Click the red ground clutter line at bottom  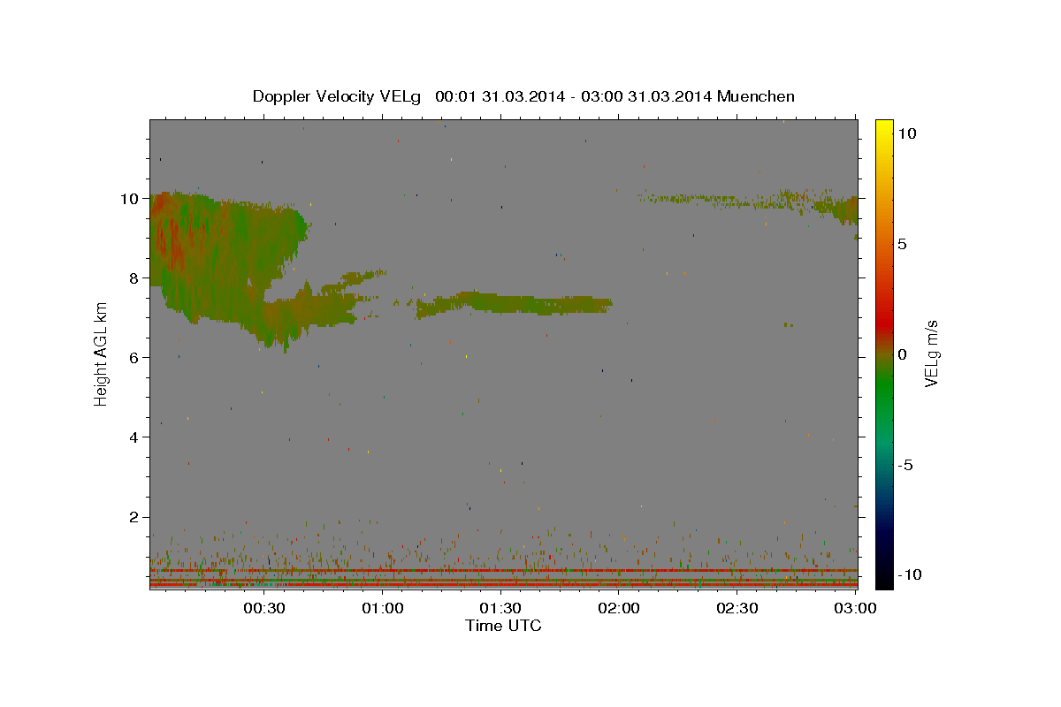[503, 585]
